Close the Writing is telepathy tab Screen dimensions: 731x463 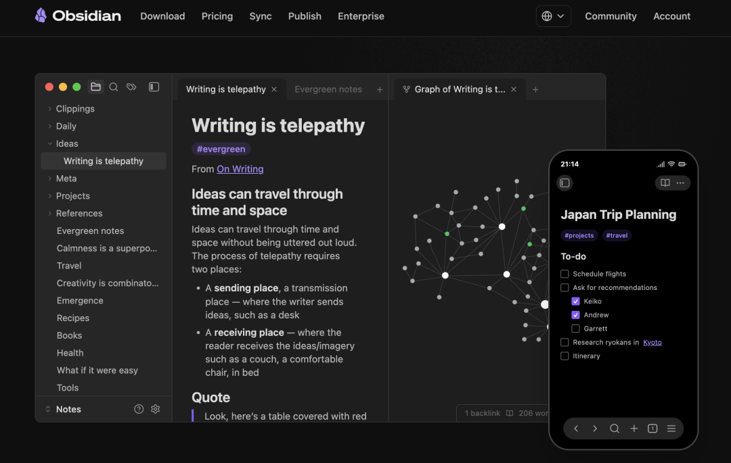[274, 89]
